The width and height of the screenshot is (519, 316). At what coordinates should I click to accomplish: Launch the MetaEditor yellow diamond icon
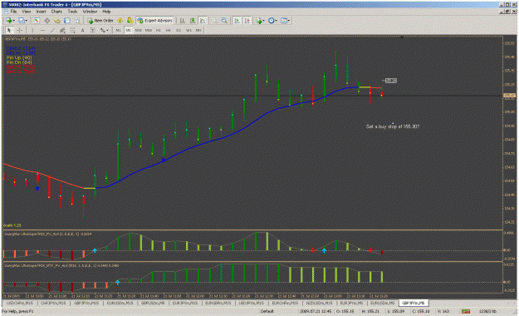[120, 21]
